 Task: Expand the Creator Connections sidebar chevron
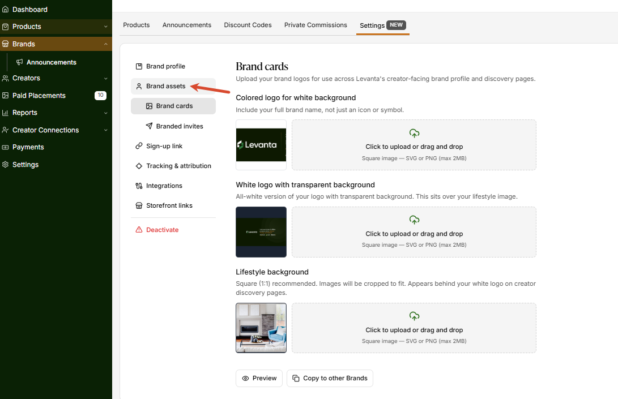click(105, 130)
